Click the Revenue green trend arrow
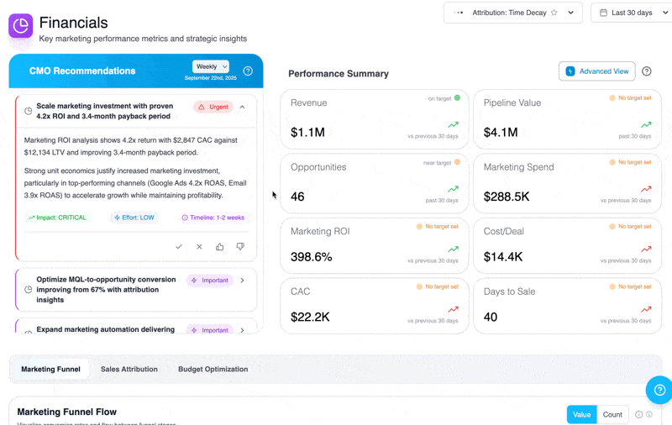Viewport: 672px width, 425px height. [x=454, y=124]
